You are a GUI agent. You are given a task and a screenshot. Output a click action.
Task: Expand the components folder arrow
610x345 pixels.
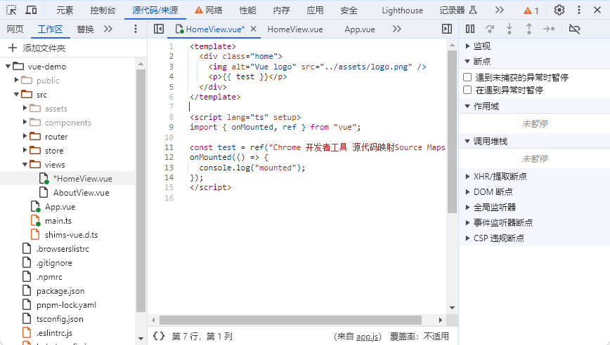pyautogui.click(x=25, y=122)
